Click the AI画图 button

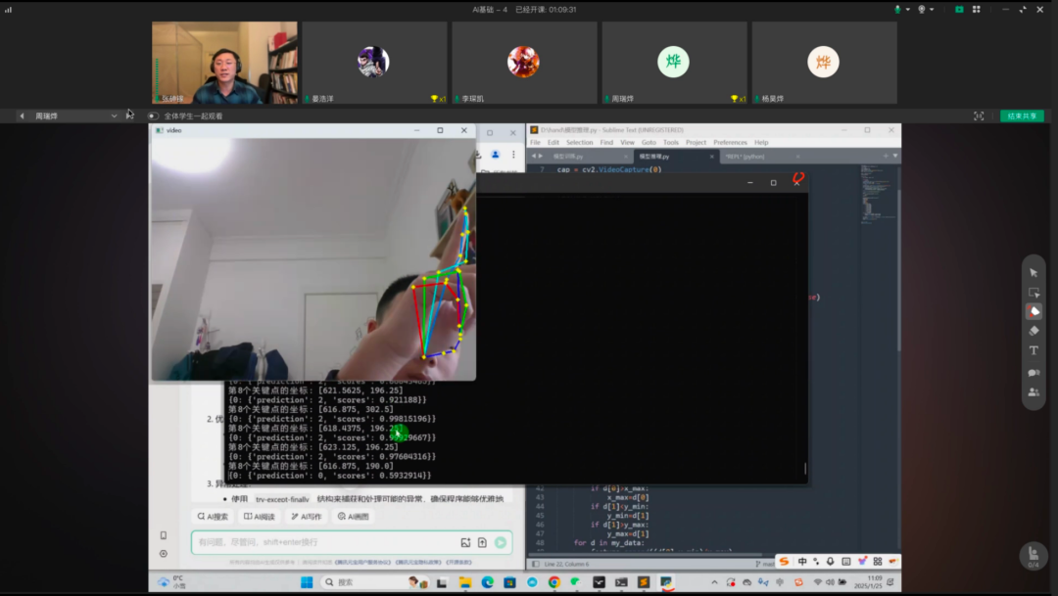[354, 517]
